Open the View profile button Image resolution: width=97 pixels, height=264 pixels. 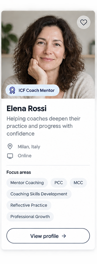[x=48, y=236]
